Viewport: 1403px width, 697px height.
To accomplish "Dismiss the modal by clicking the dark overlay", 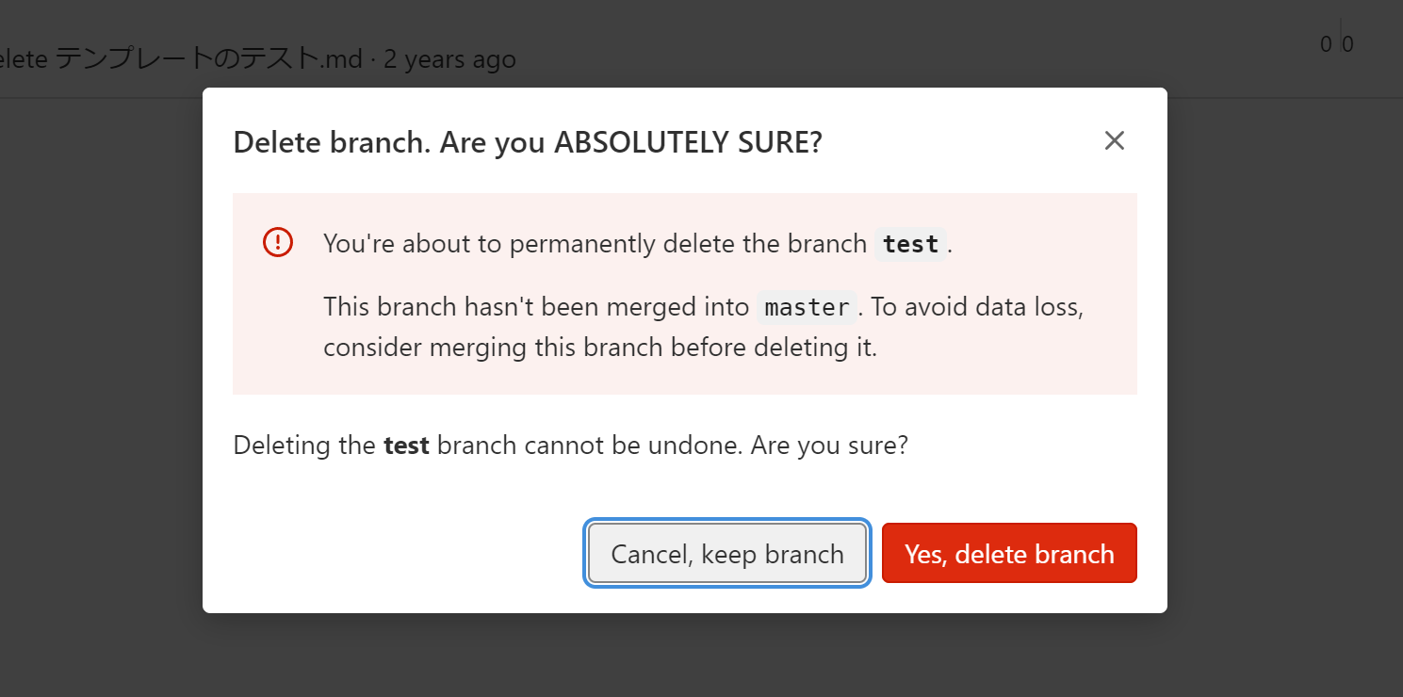I will pyautogui.click(x=94, y=377).
